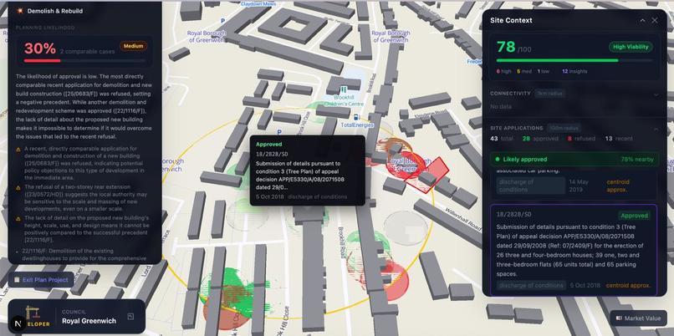Click the Demolish & Rebuild explosion icon
Screen dimensions: 674x336
click(x=19, y=11)
